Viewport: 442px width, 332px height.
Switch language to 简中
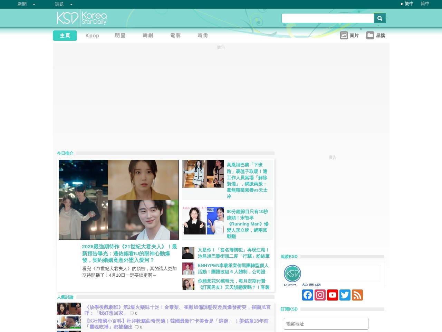425,4
